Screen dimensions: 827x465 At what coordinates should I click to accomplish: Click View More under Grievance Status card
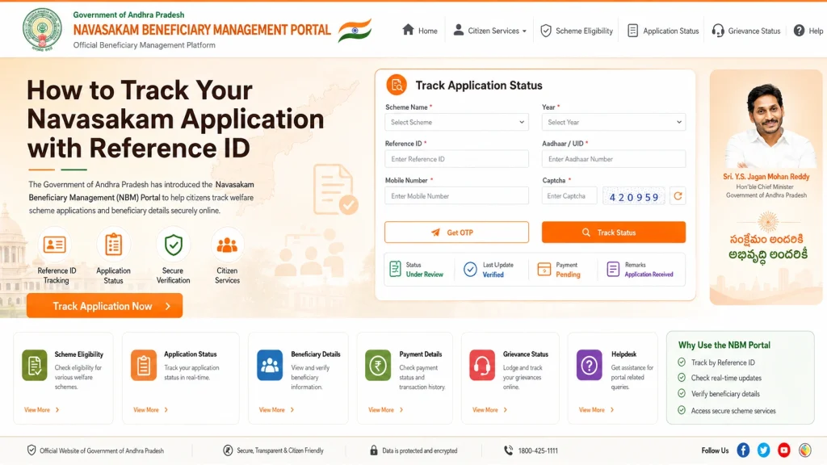point(490,409)
